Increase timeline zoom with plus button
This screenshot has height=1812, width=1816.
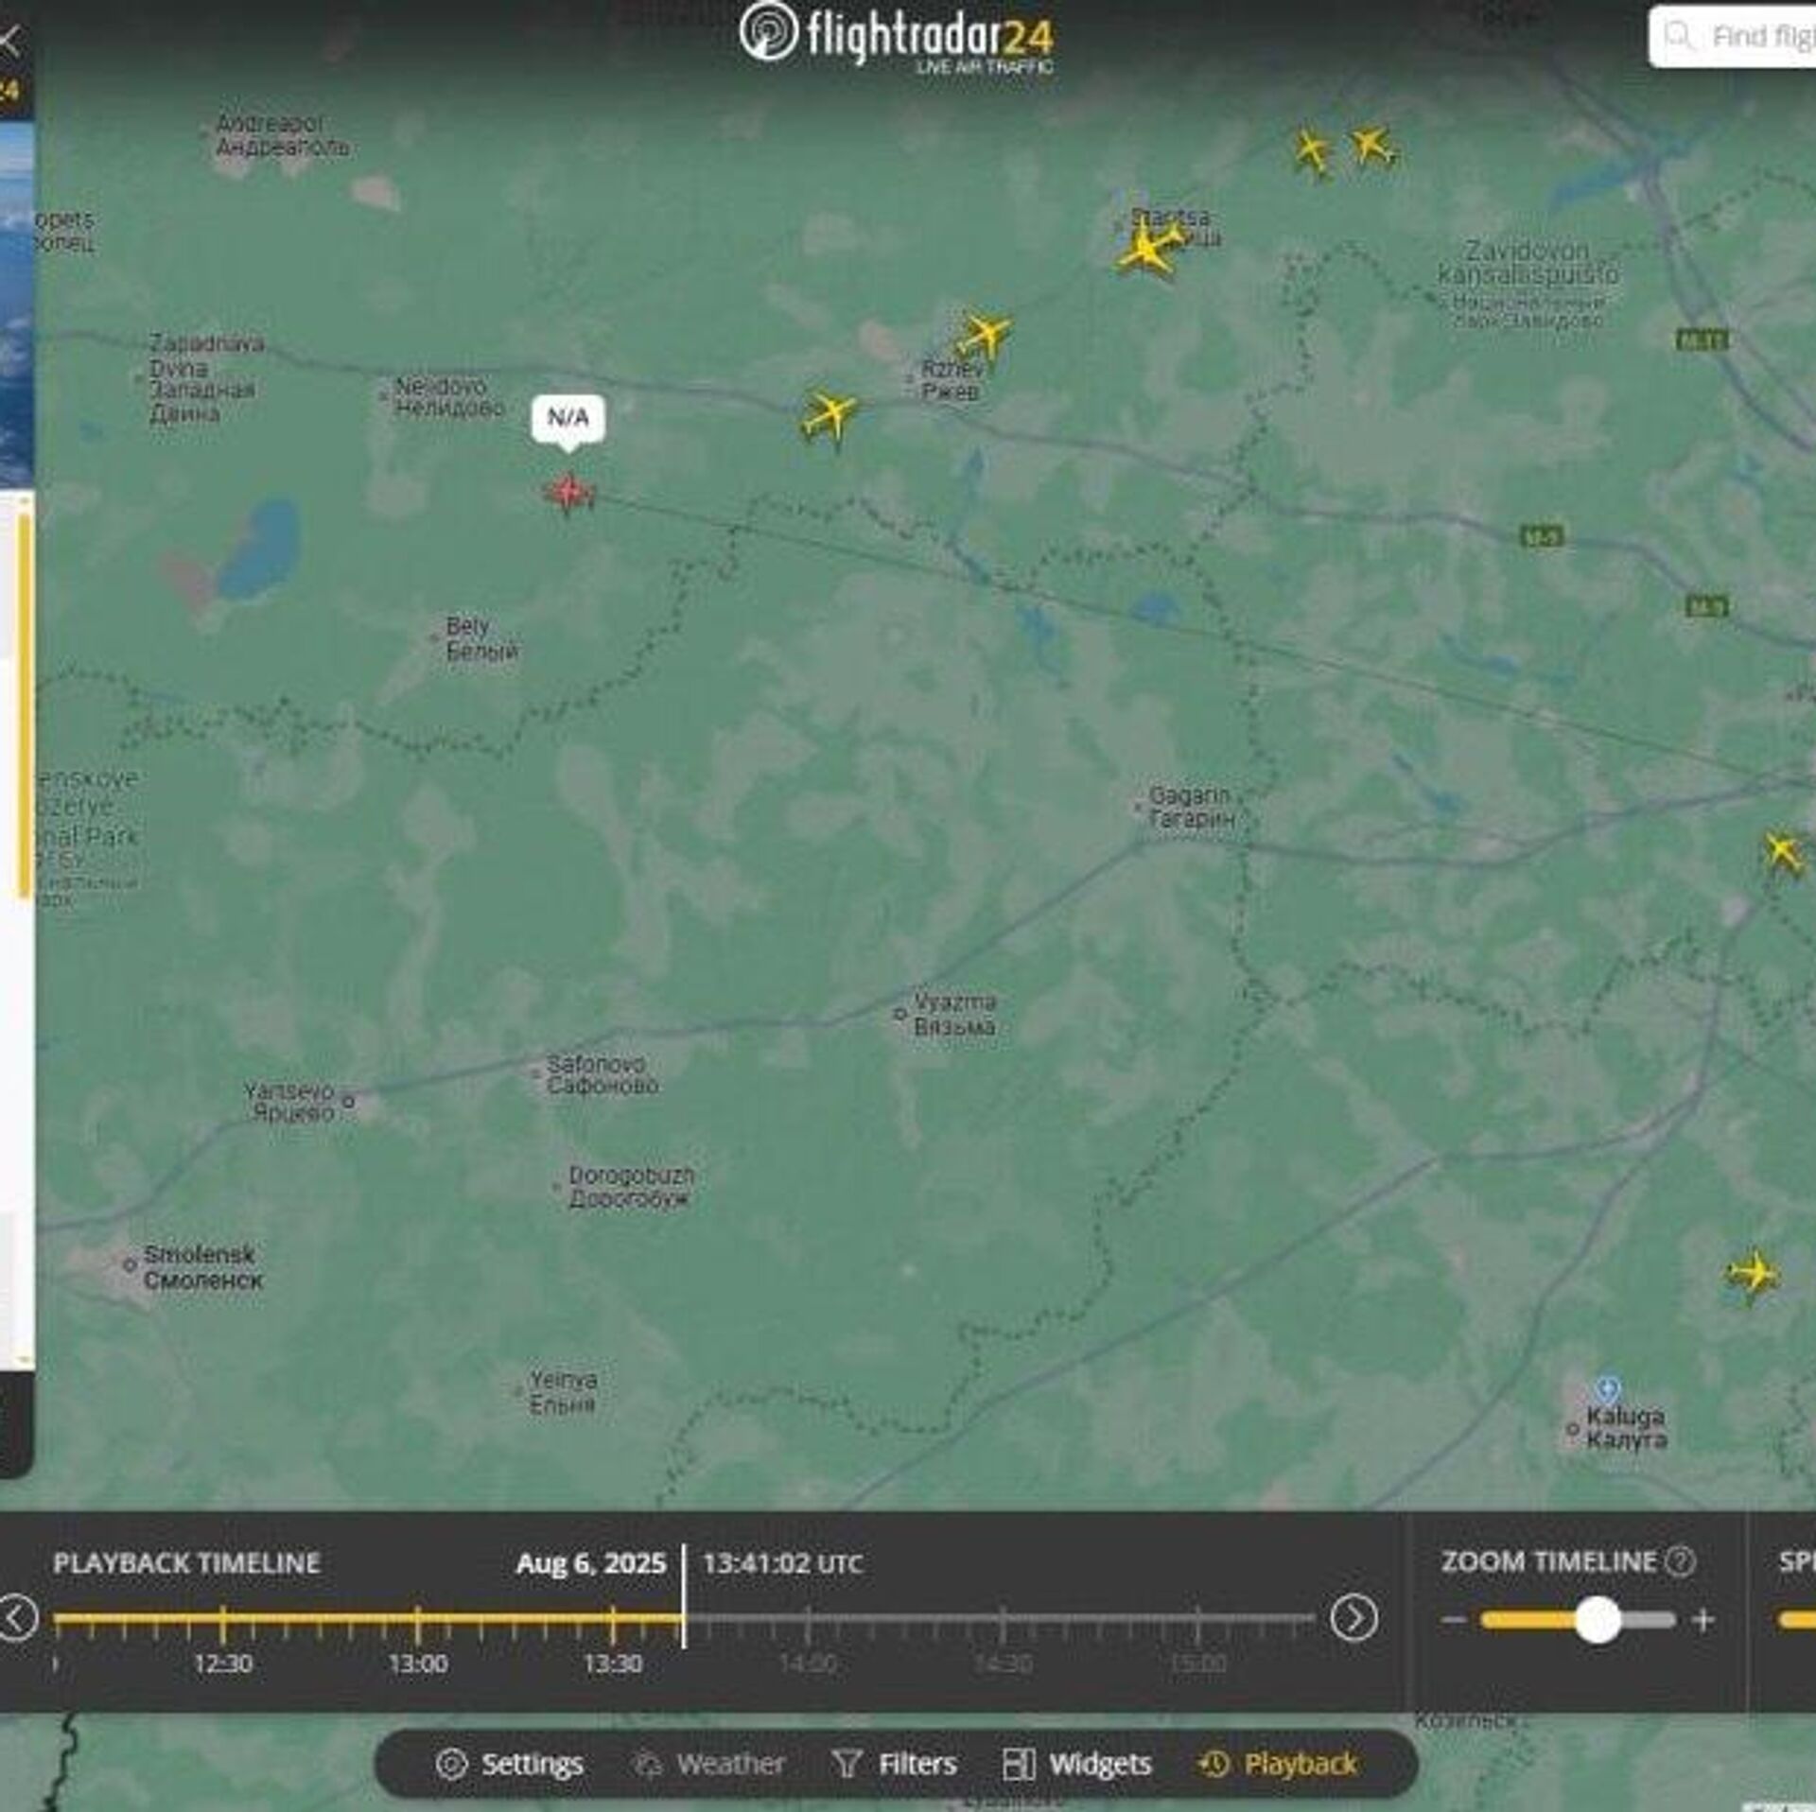tap(1703, 1620)
